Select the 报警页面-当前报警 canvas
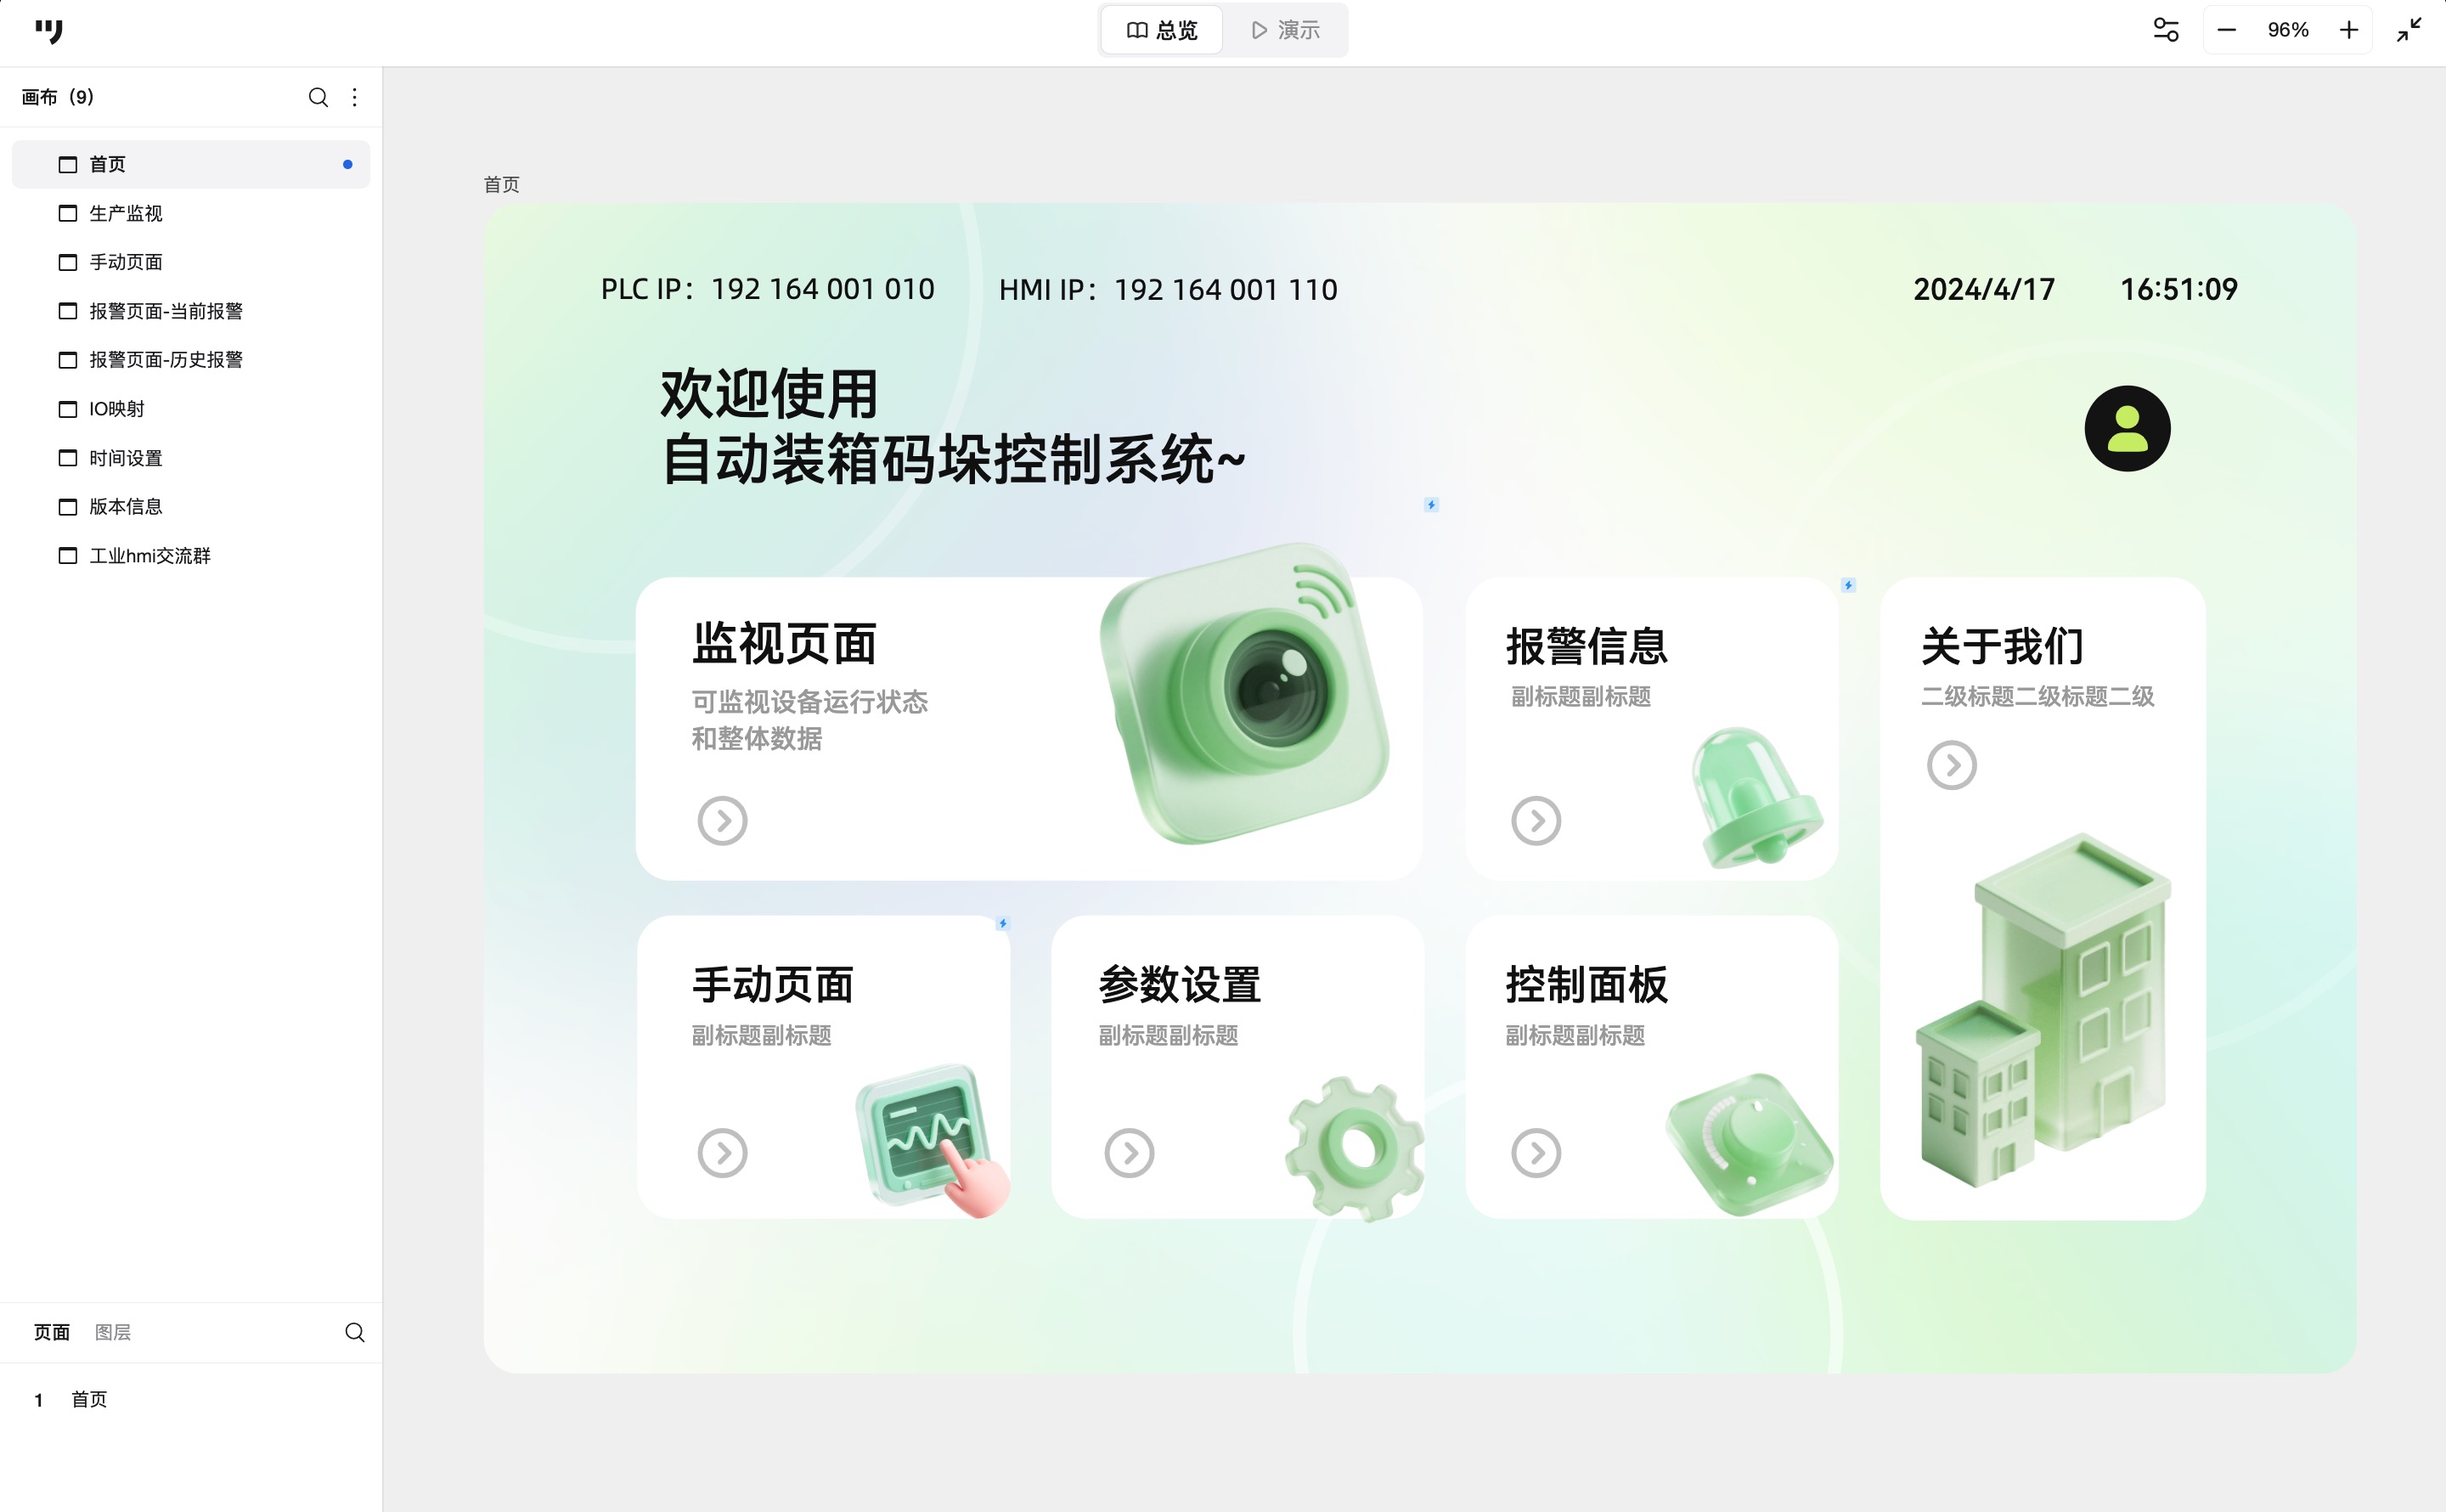Image resolution: width=2446 pixels, height=1512 pixels. coord(191,311)
